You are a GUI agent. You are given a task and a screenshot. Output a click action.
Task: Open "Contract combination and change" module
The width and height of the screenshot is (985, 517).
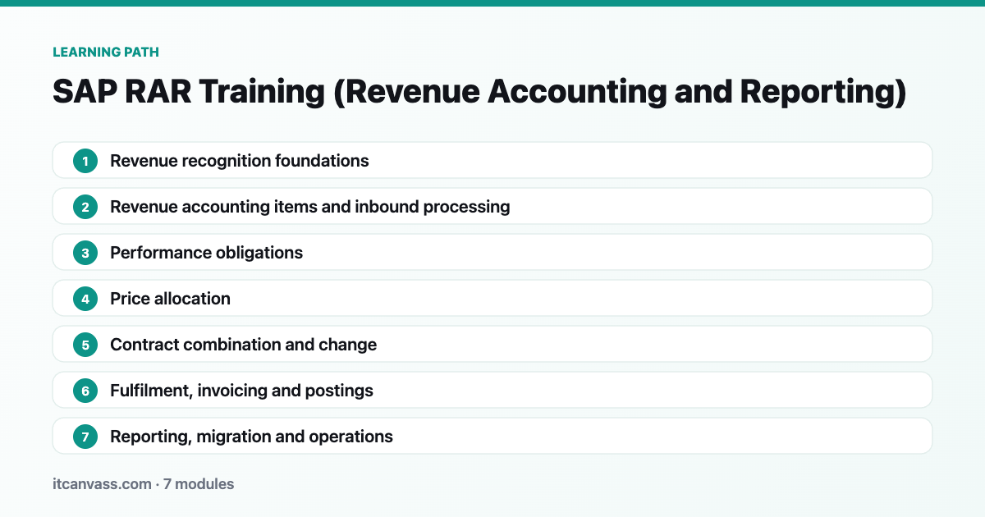[492, 344]
